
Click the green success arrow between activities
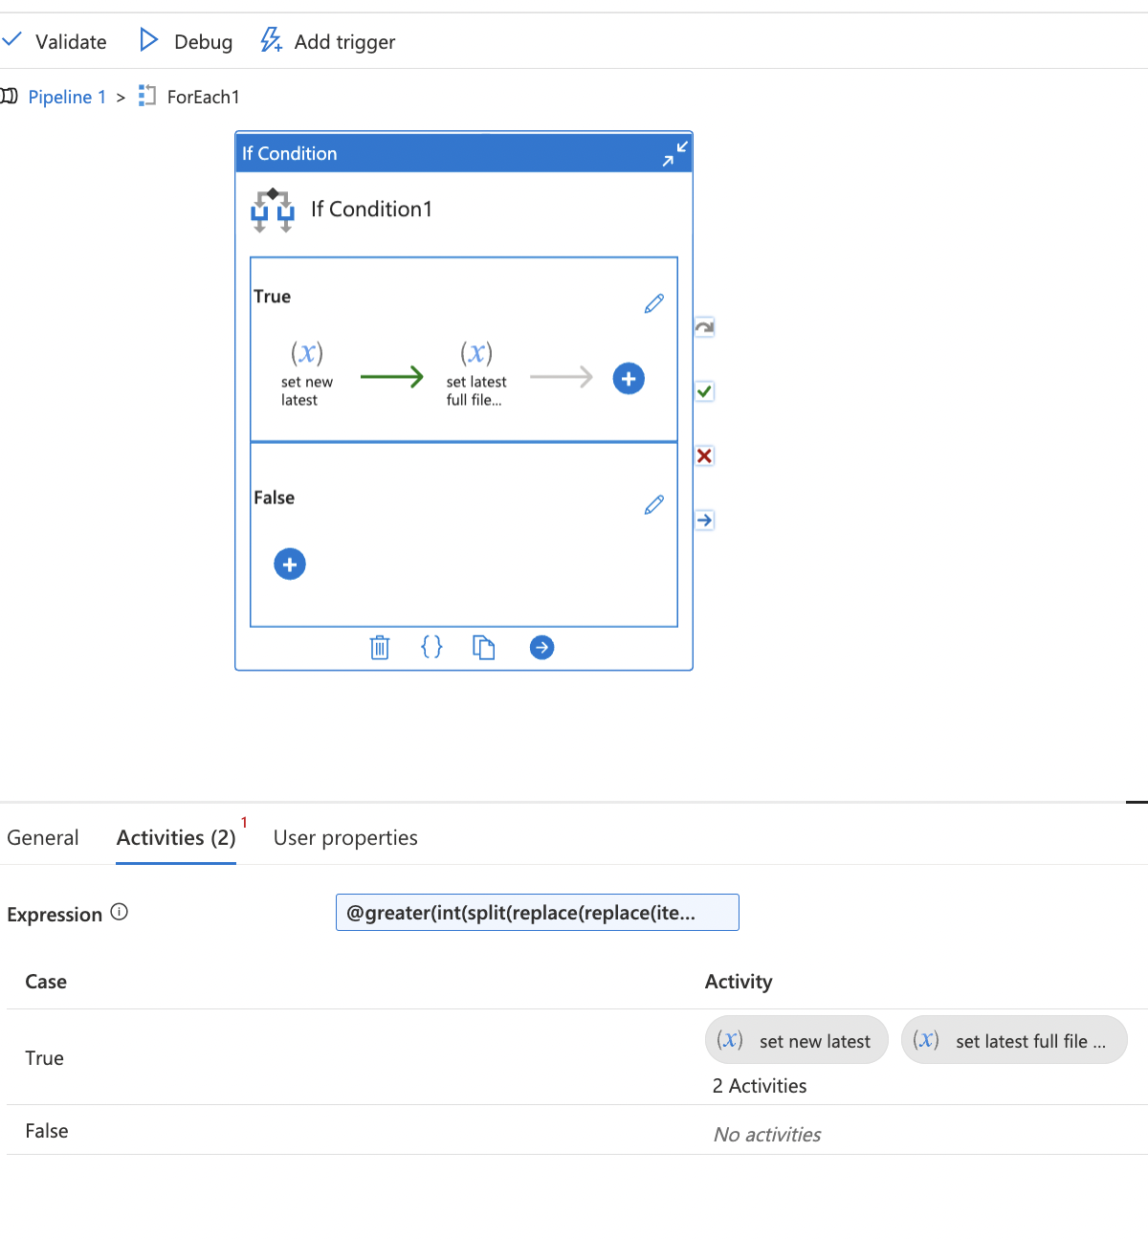[391, 377]
